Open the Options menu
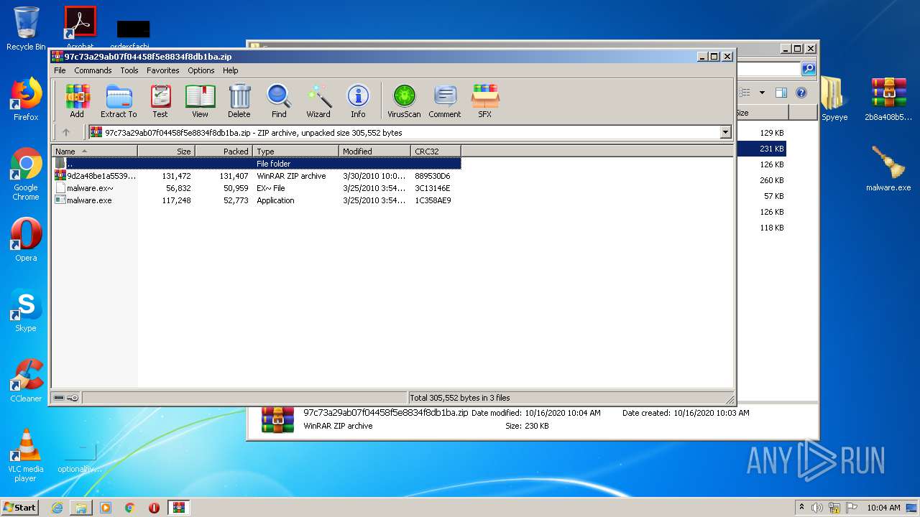The width and height of the screenshot is (920, 517). point(201,70)
